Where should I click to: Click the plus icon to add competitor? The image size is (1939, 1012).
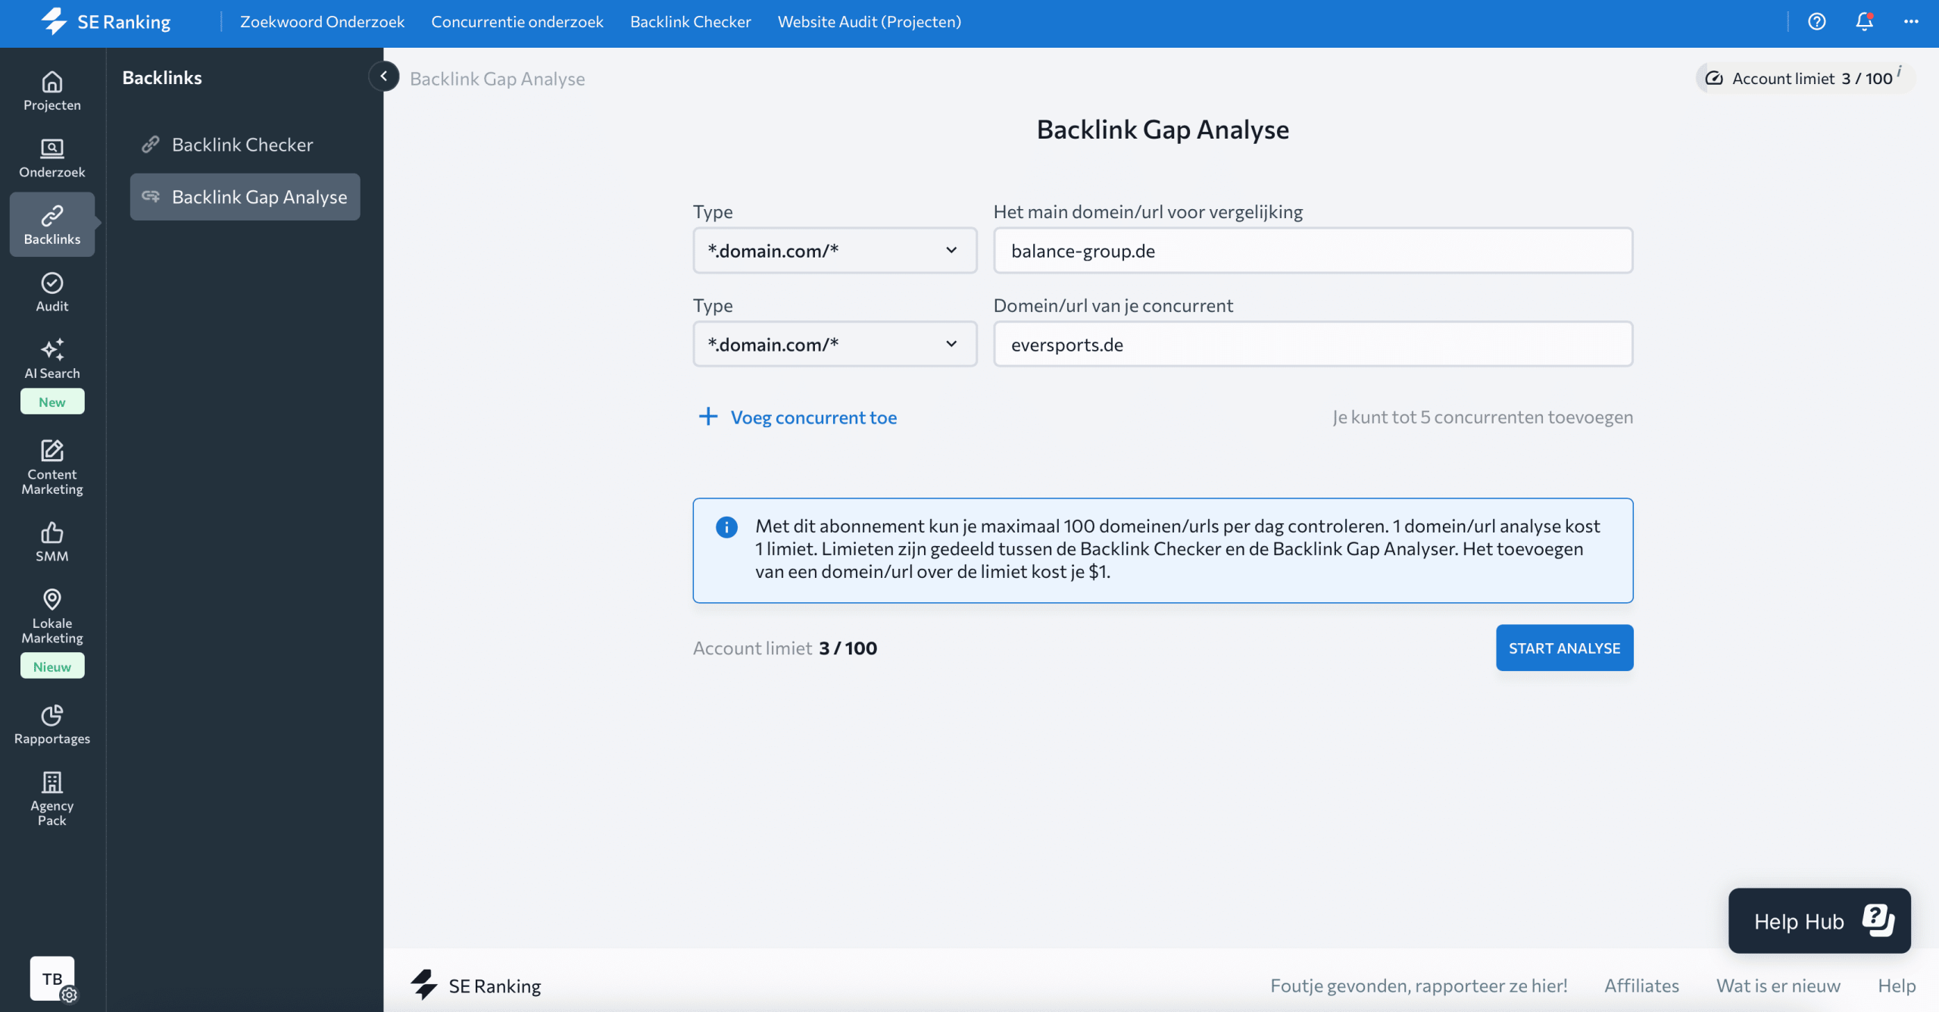point(708,417)
